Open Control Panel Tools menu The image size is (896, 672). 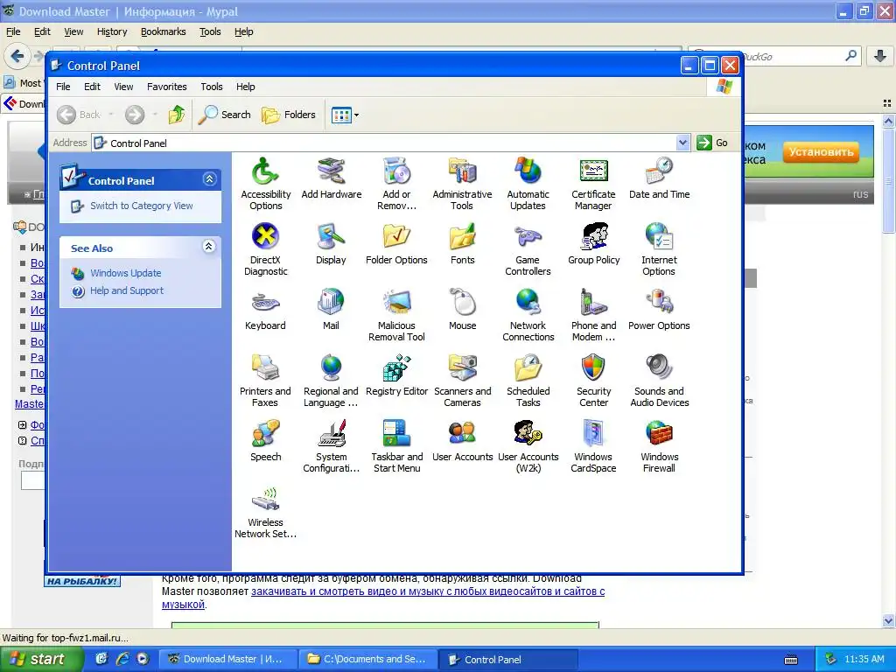coord(212,87)
